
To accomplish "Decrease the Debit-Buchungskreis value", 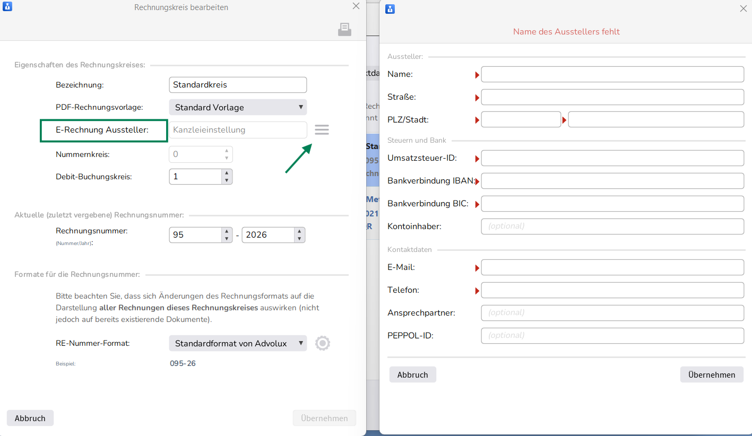I will click(227, 180).
